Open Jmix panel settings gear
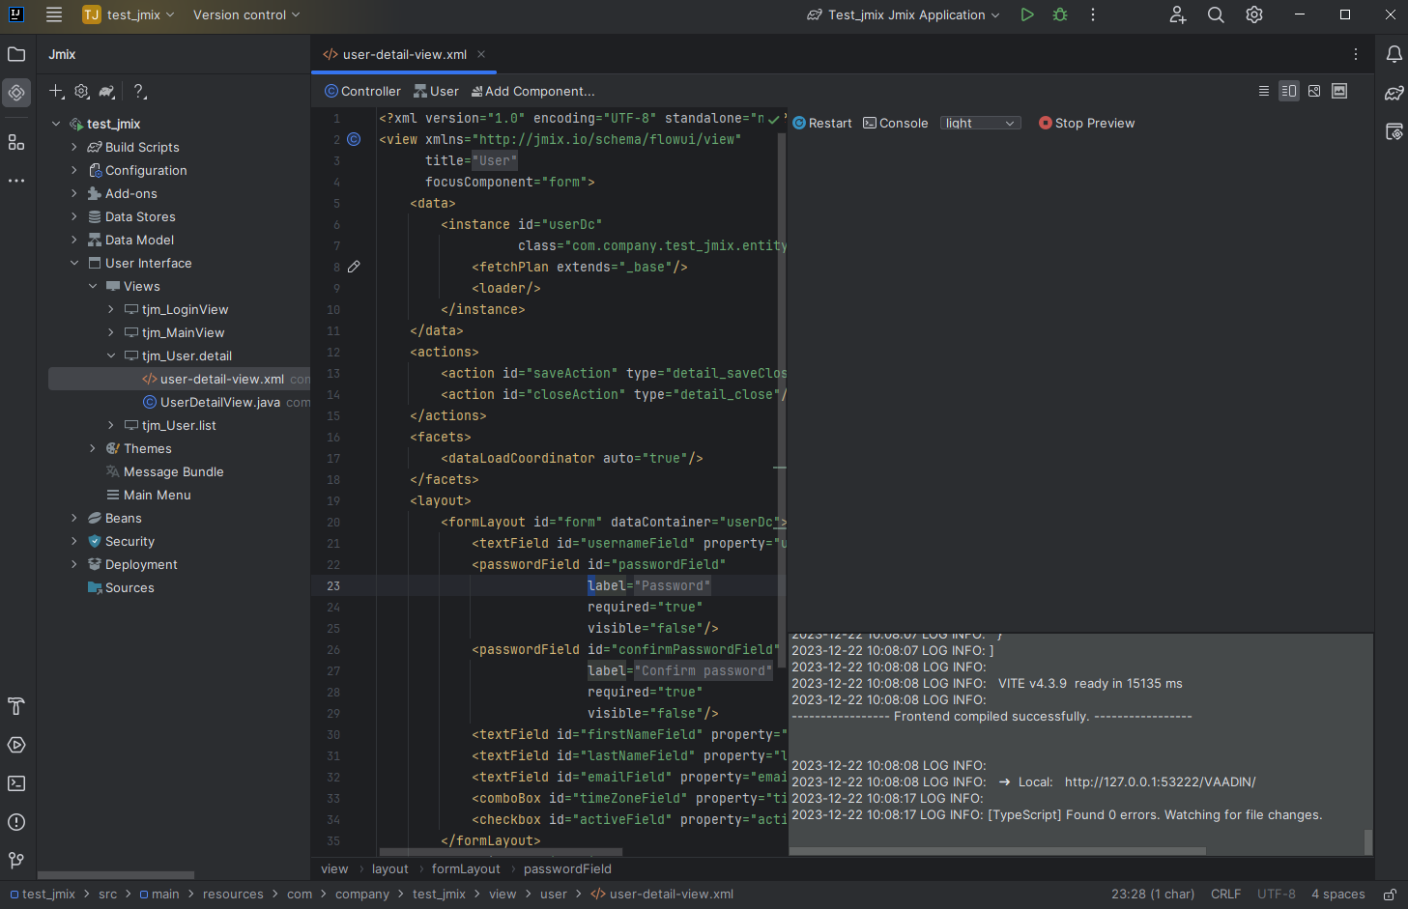This screenshot has width=1408, height=909. click(x=82, y=92)
